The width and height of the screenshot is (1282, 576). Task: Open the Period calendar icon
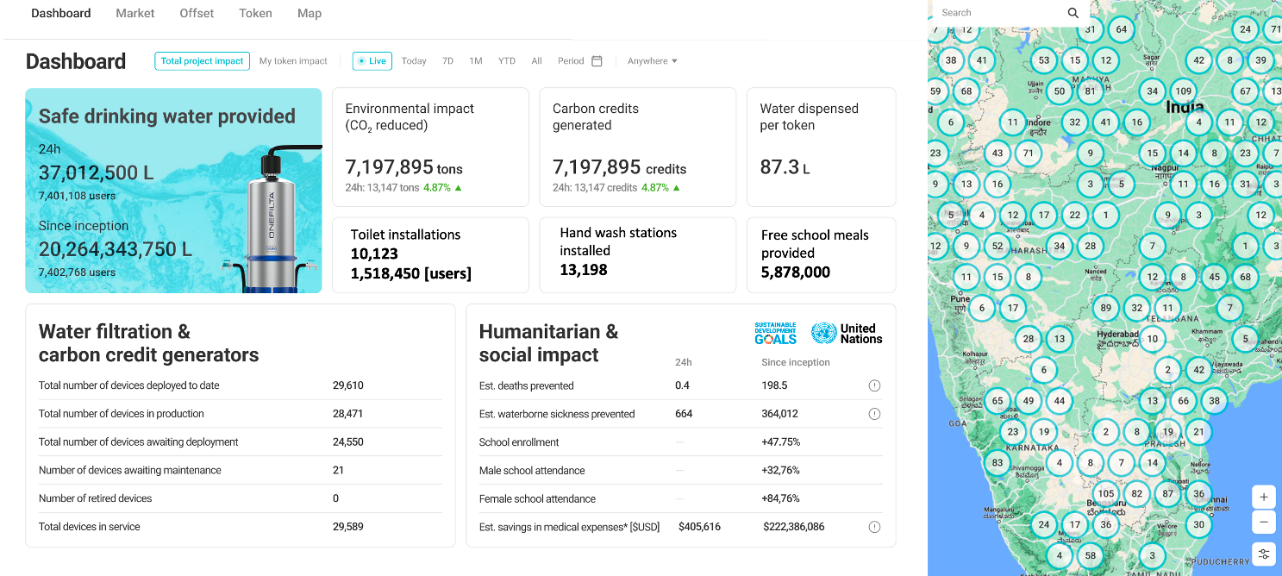point(597,61)
